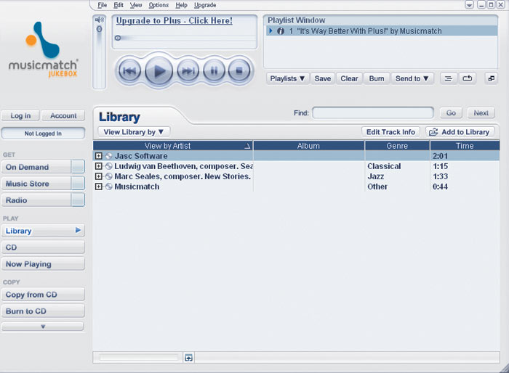Sort by View by Artist column header
This screenshot has height=373, width=509.
173,146
